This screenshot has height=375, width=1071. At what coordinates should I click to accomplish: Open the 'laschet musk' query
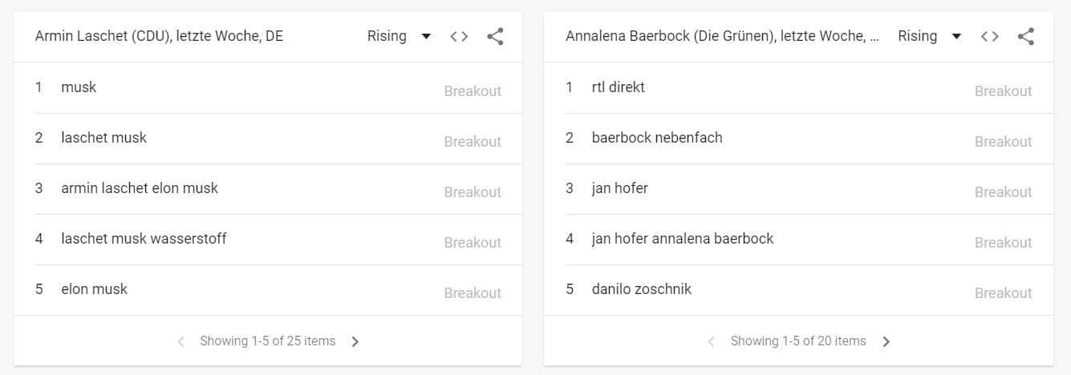tap(103, 138)
